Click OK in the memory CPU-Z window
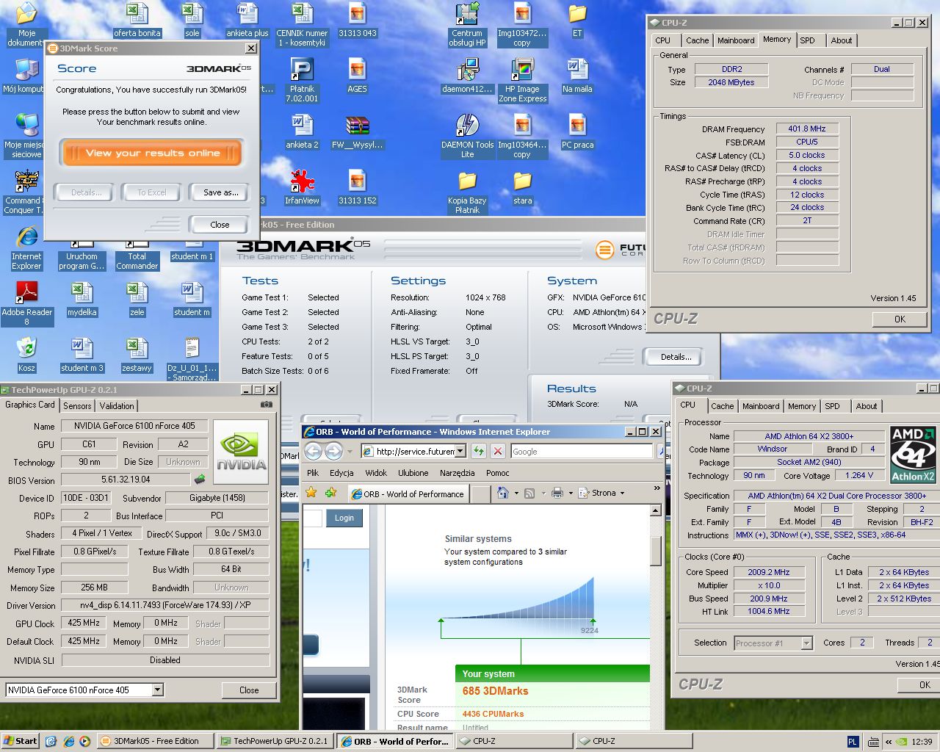 coord(900,319)
